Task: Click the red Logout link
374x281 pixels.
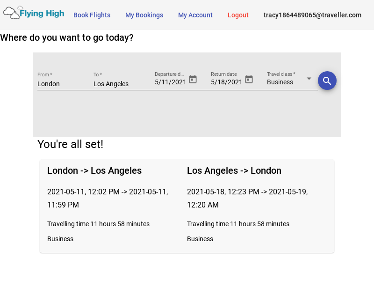Action: [x=238, y=15]
